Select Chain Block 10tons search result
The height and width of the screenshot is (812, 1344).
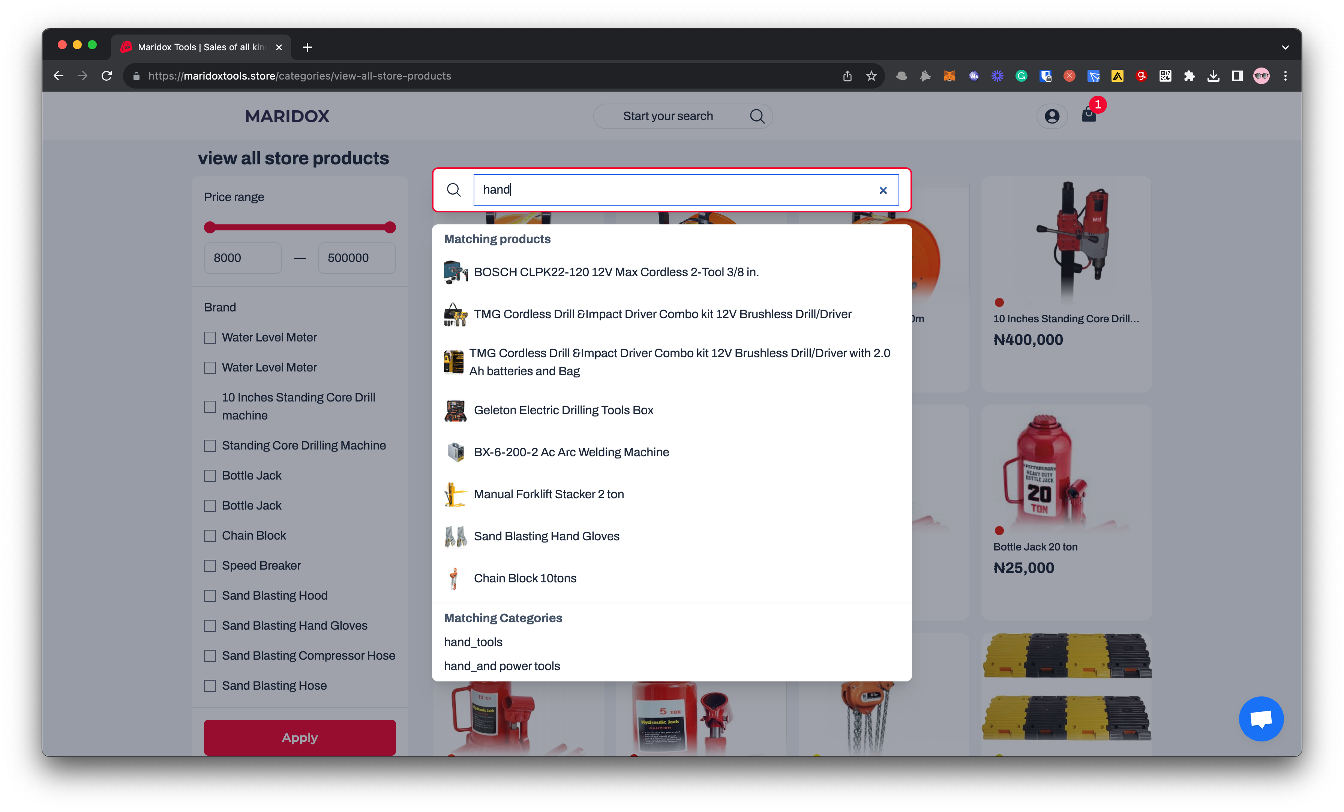[x=672, y=579]
